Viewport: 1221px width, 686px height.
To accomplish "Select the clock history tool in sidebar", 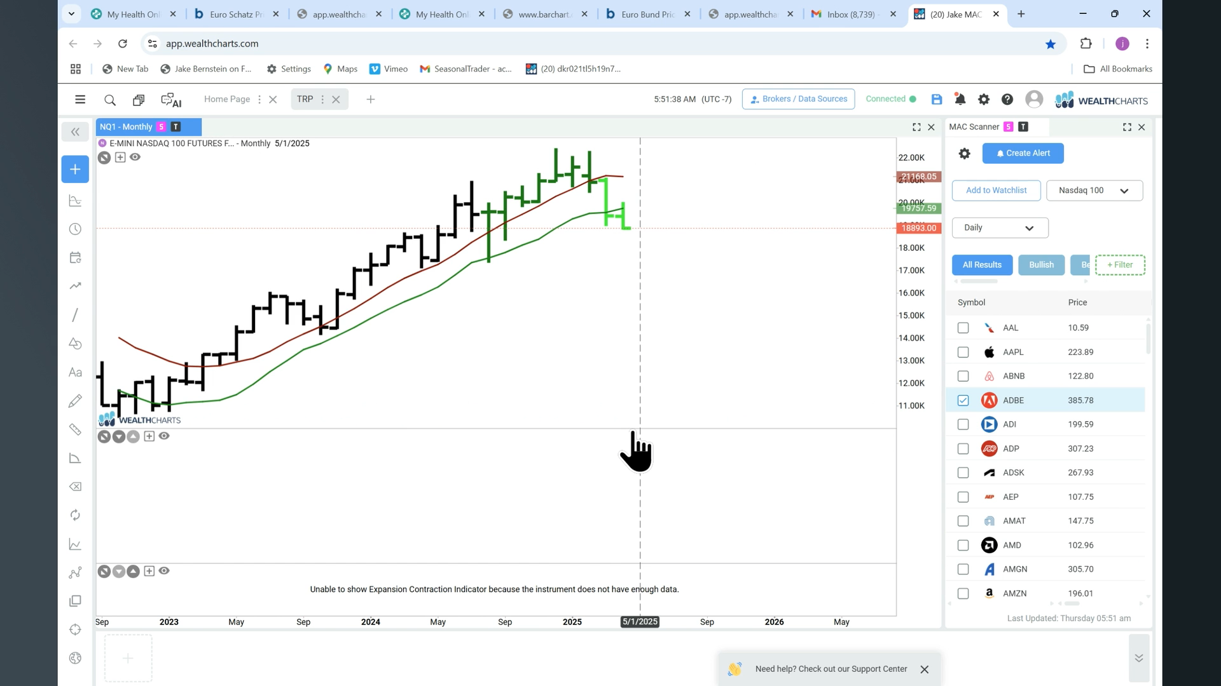I will (x=75, y=229).
